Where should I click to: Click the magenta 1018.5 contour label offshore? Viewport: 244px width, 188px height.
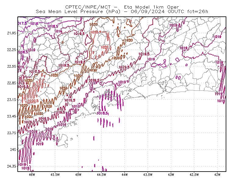[x=102, y=113]
